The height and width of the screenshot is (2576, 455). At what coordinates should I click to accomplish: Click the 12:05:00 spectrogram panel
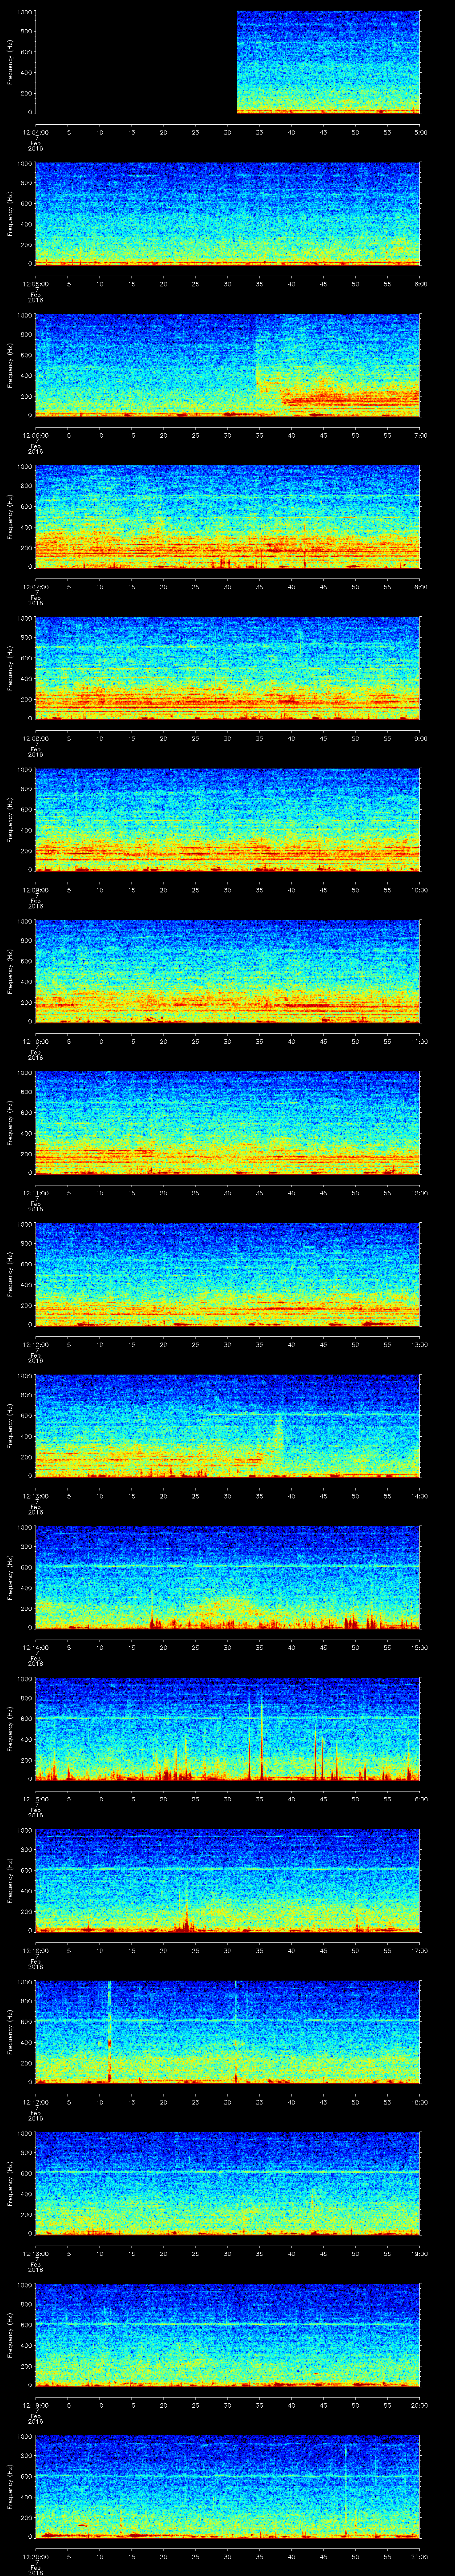click(x=227, y=214)
